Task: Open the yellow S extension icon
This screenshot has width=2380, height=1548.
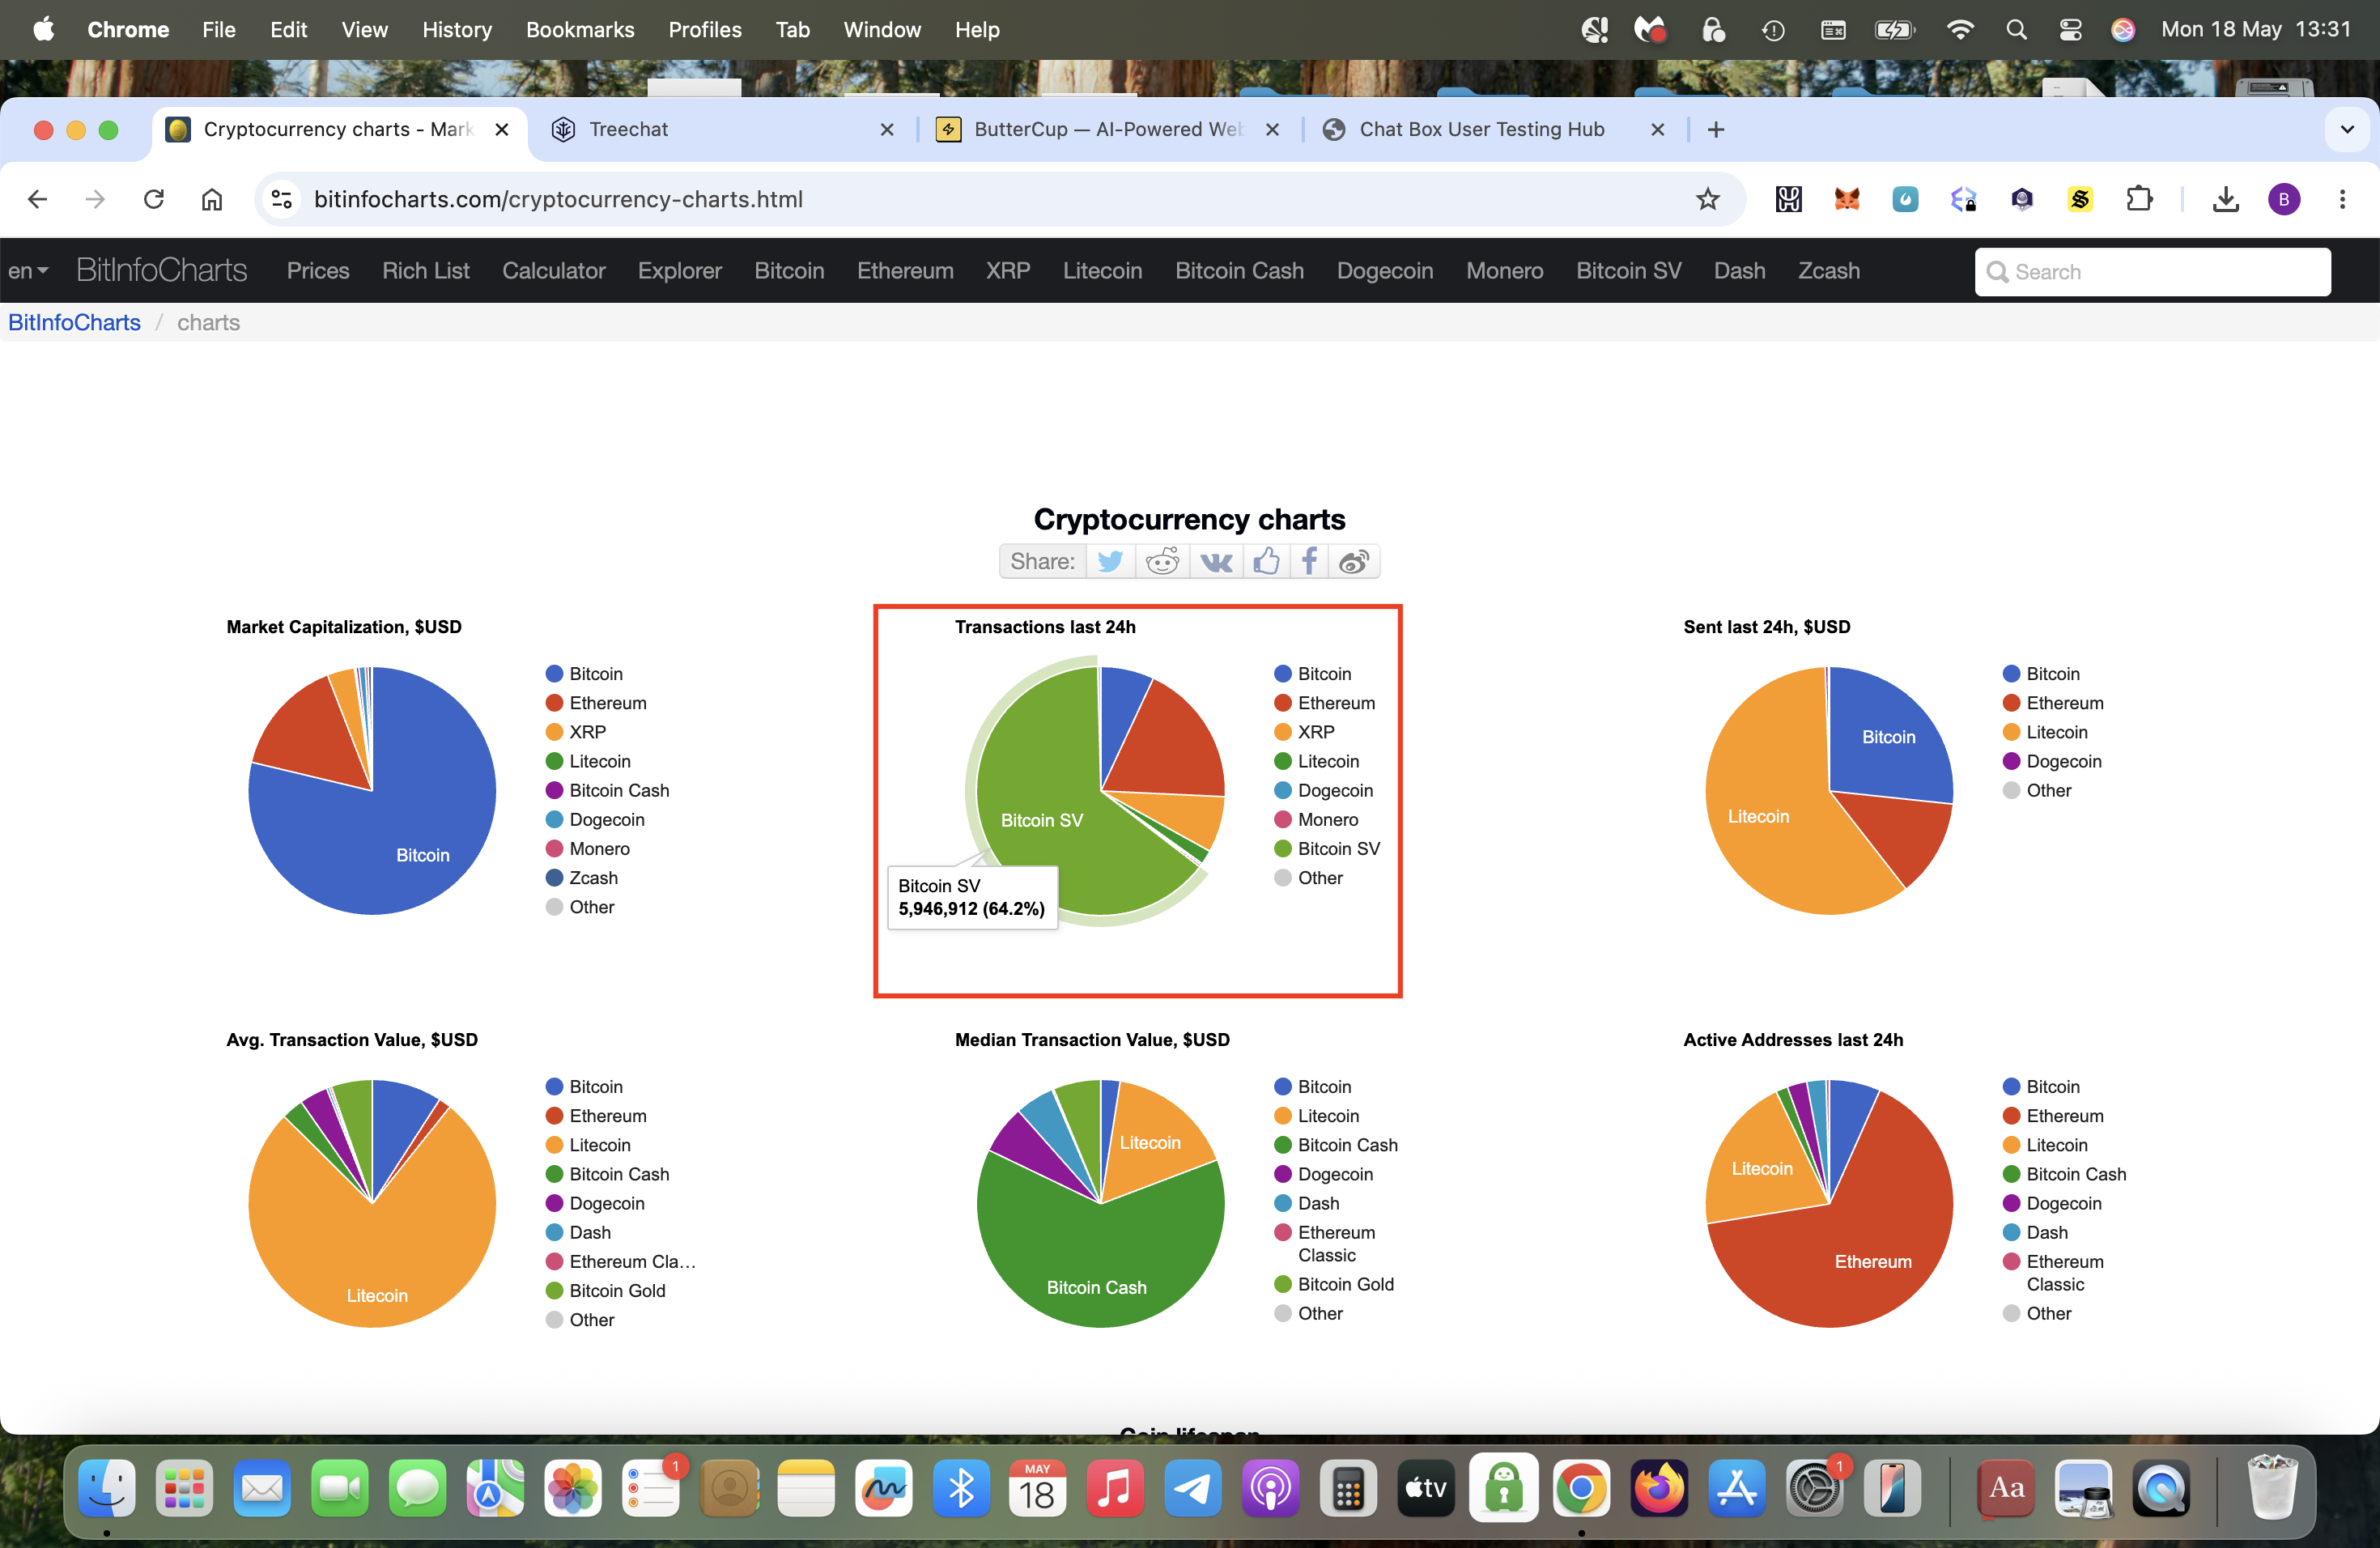Action: tap(2080, 199)
